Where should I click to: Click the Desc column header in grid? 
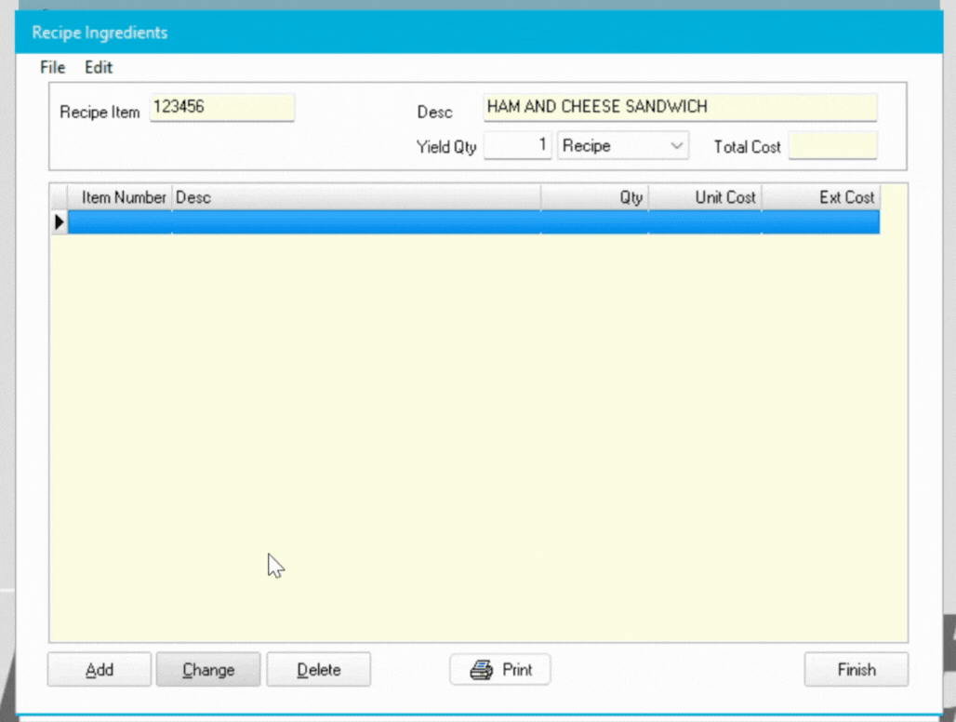[x=355, y=197]
